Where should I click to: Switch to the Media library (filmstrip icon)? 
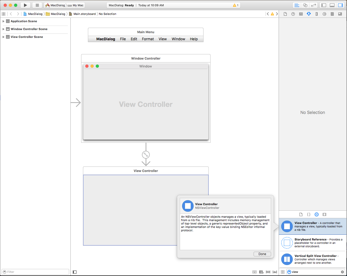click(x=324, y=214)
